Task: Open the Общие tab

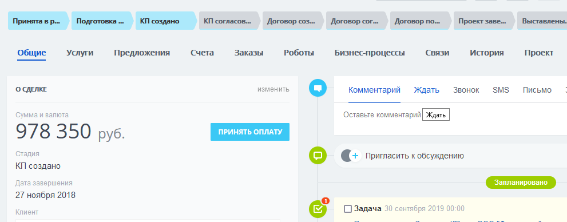Action: click(x=31, y=53)
